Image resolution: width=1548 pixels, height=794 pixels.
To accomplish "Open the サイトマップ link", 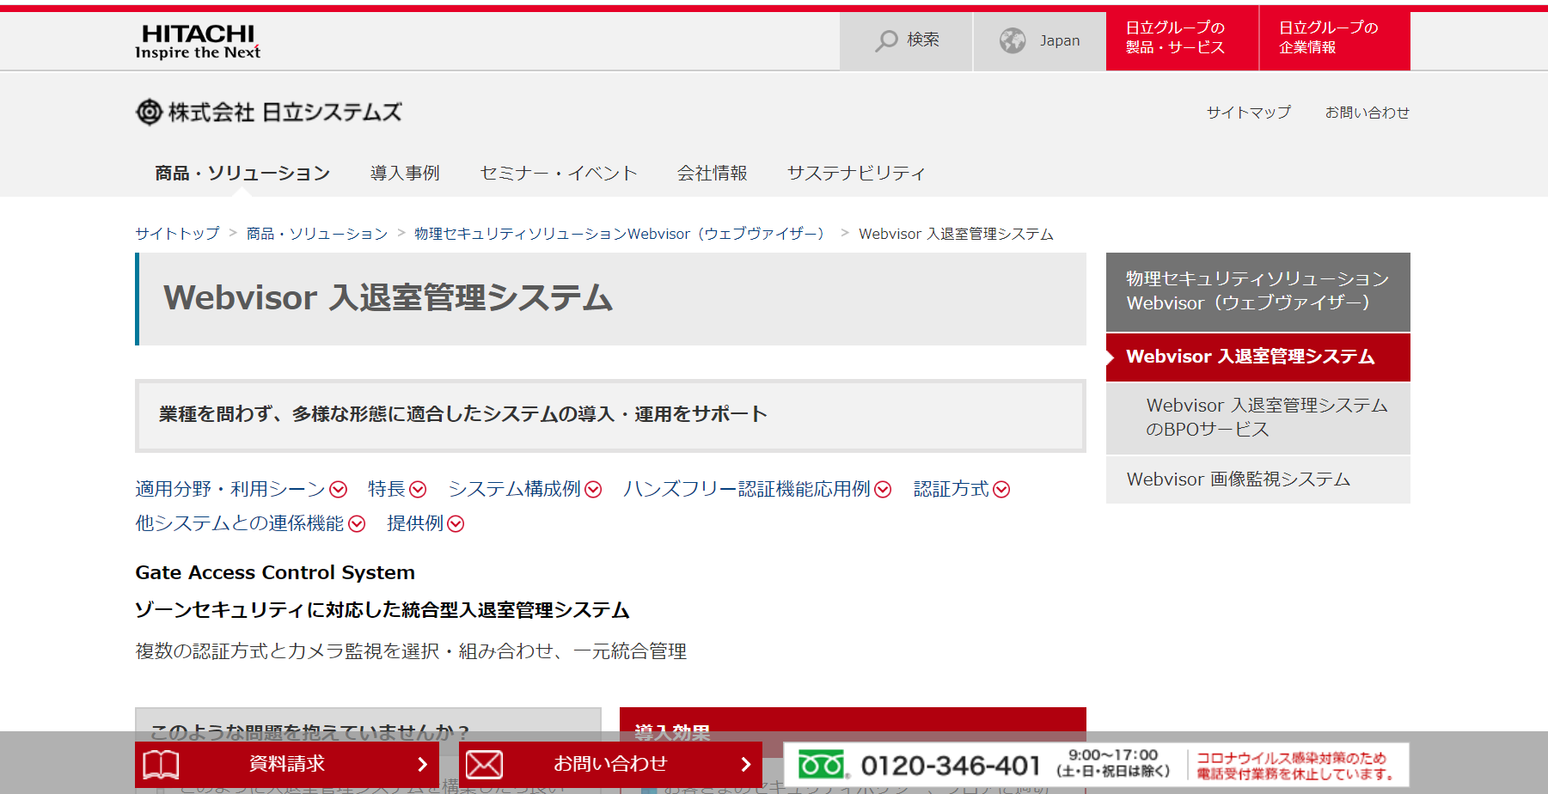I will [x=1248, y=113].
